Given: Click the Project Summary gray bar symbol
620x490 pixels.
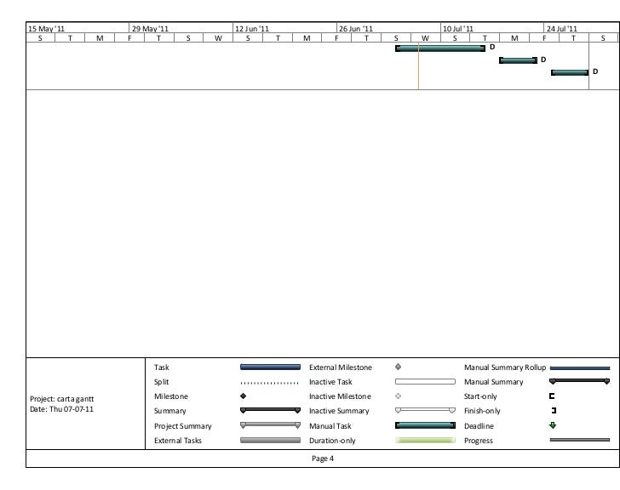Looking at the screenshot, I should (270, 425).
